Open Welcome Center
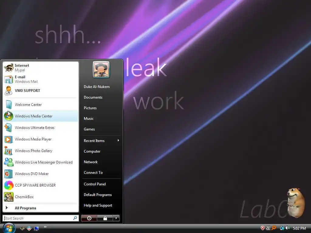Image resolution: width=311 pixels, height=233 pixels. tap(41, 105)
